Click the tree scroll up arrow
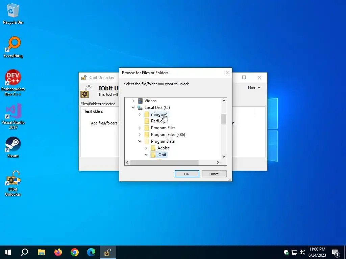This screenshot has width=346, height=259. 224,100
